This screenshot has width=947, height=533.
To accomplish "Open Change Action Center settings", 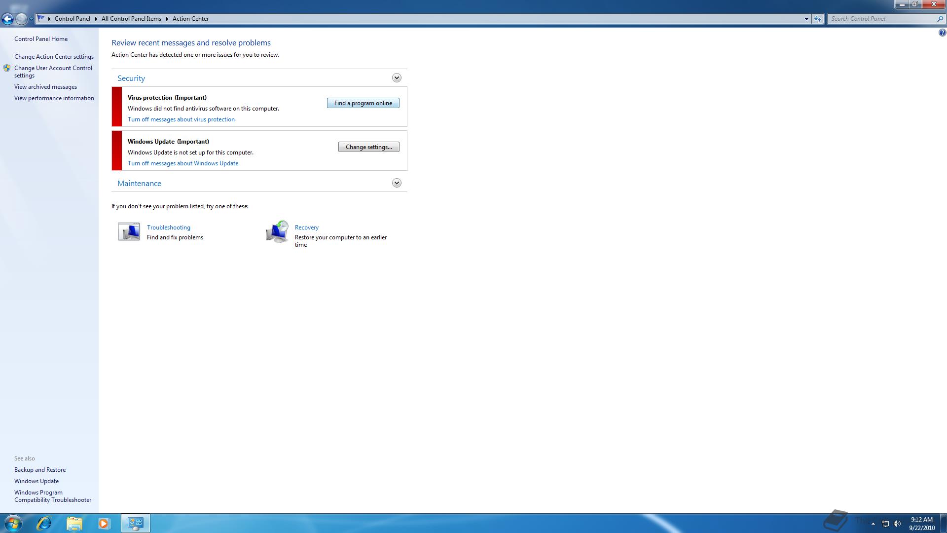I will coord(54,57).
